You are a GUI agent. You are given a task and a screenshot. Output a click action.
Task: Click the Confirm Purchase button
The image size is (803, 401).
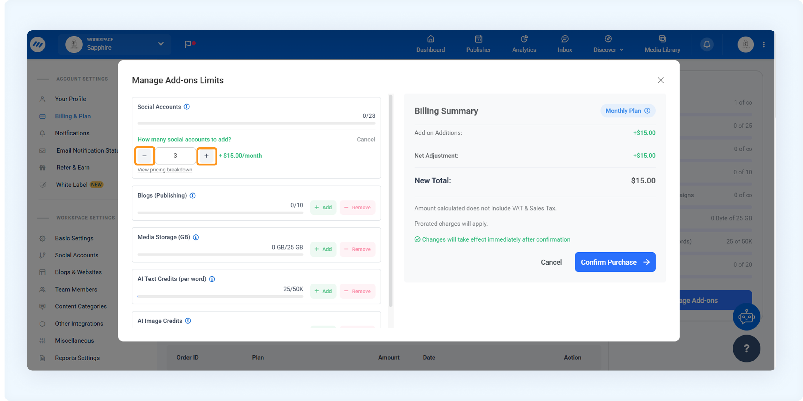tap(615, 262)
